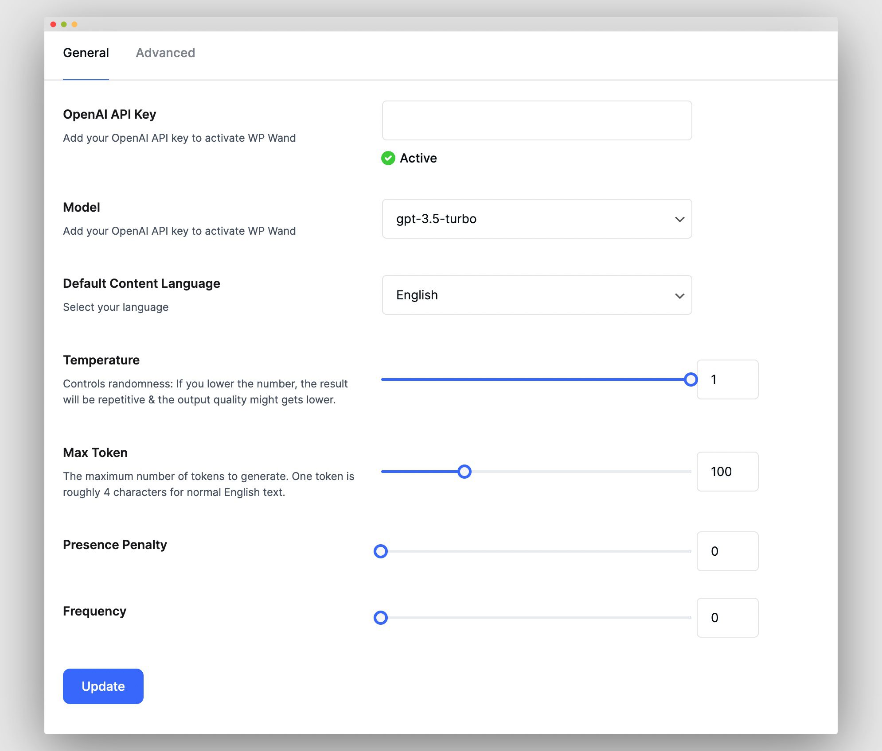Viewport: 882px width, 751px height.
Task: Click the "Select your language" description text
Action: tap(116, 307)
